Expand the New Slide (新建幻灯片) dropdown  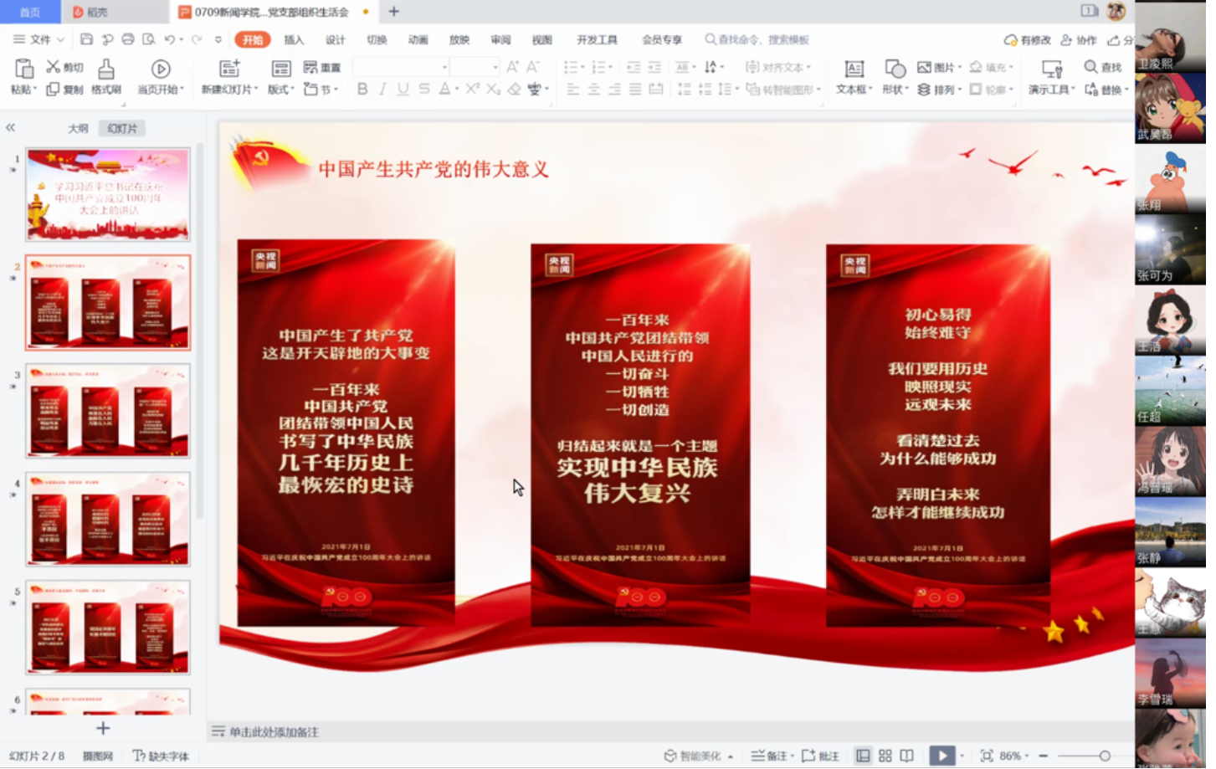pyautogui.click(x=255, y=90)
